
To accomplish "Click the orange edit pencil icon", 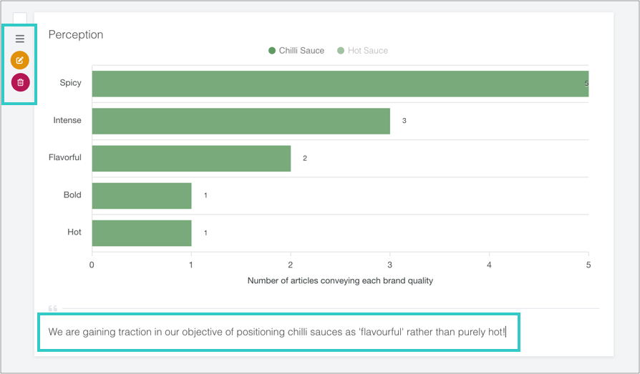I will pyautogui.click(x=20, y=60).
